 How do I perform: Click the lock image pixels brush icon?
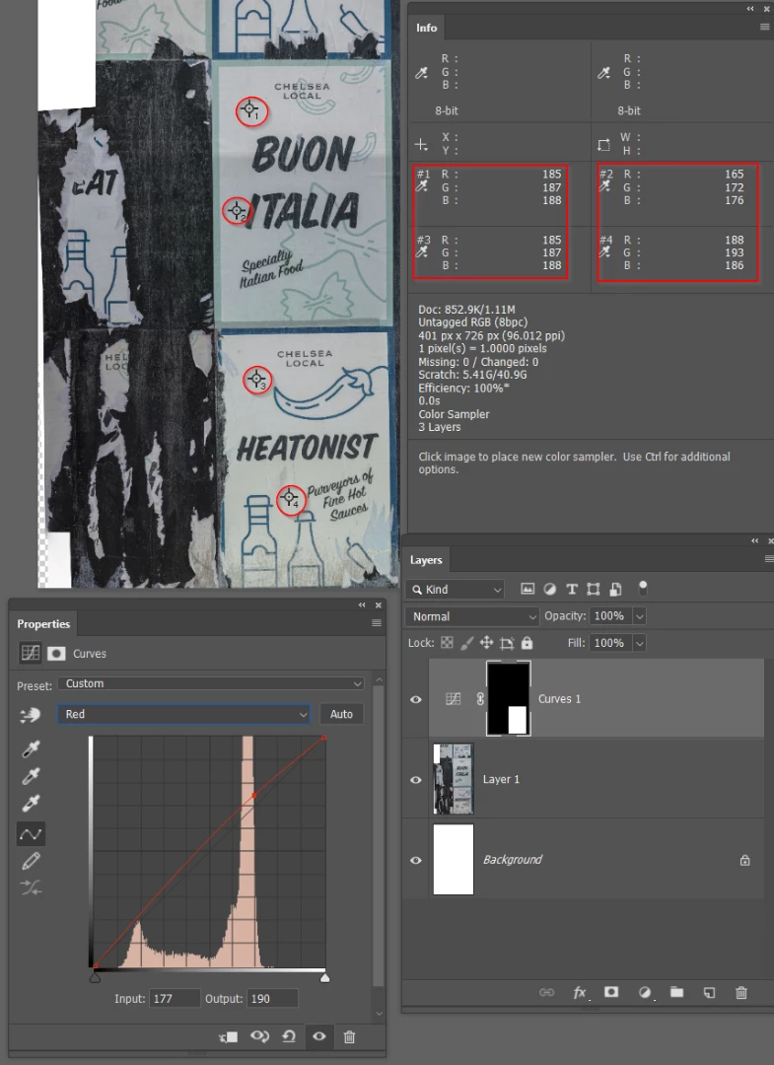tap(467, 643)
